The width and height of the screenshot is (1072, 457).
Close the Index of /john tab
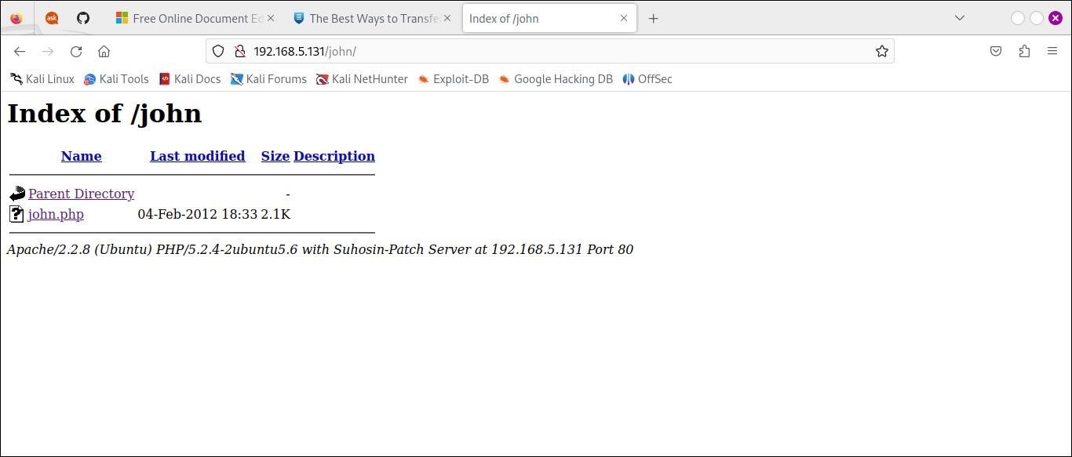[x=624, y=18]
